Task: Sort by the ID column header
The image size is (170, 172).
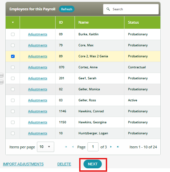Action: [x=61, y=22]
